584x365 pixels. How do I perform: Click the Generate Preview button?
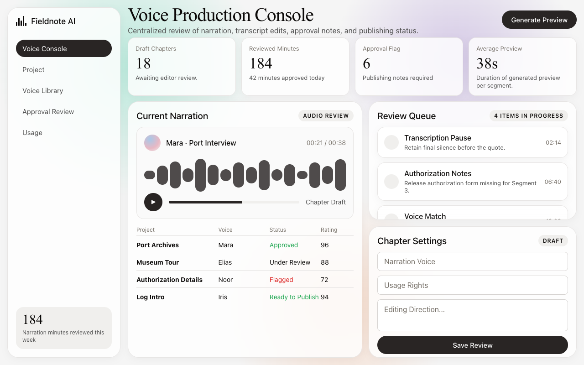coord(539,20)
